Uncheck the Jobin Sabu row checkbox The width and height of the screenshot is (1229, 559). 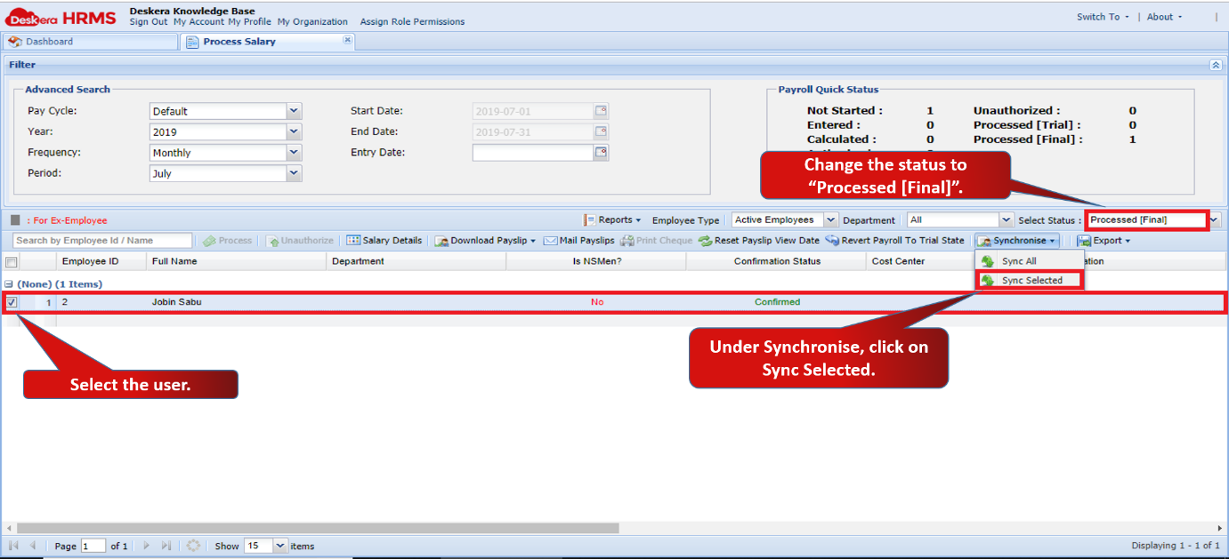[x=12, y=302]
